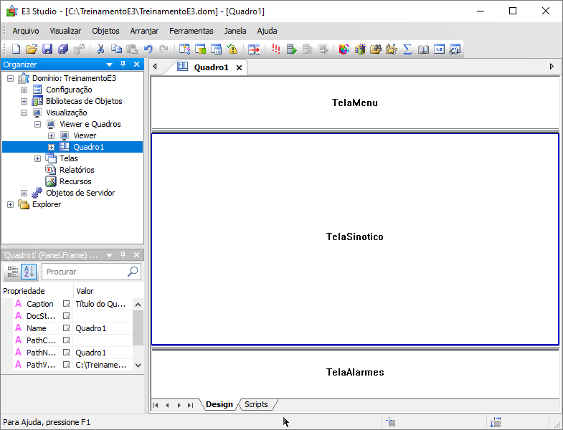This screenshot has height=430, width=563.
Task: Toggle the link box next to Name
Action: (x=67, y=328)
